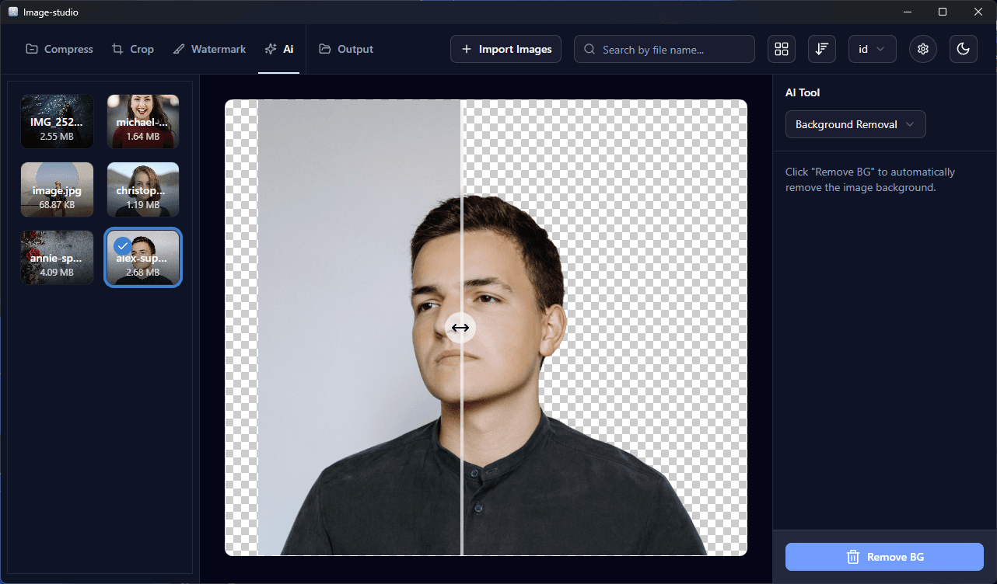Click the before/after comparison slider handle
Viewport: 997px width, 584px height.
[x=460, y=328]
